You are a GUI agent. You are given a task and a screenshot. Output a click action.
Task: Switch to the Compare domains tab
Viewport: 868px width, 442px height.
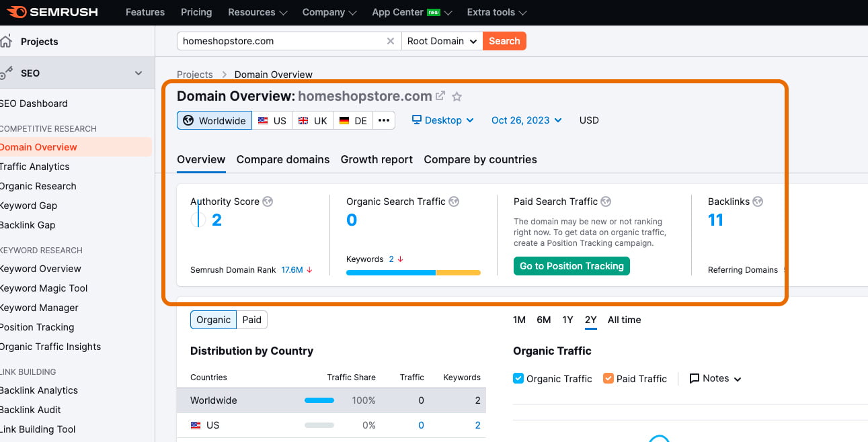point(283,159)
